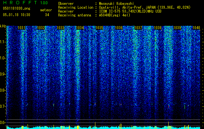Click the 1036 time marker

[119, 28]
